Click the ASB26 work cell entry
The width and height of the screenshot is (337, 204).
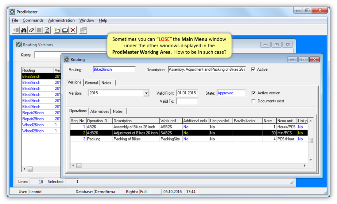click(x=171, y=127)
